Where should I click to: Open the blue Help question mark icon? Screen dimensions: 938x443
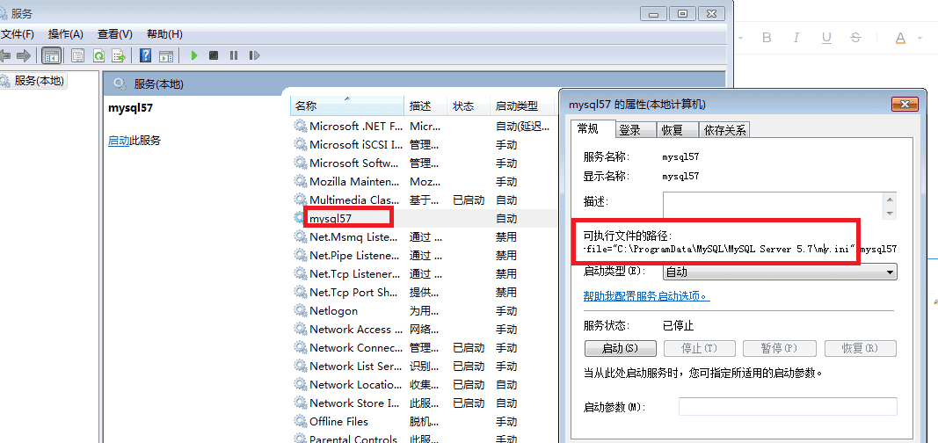click(x=145, y=55)
